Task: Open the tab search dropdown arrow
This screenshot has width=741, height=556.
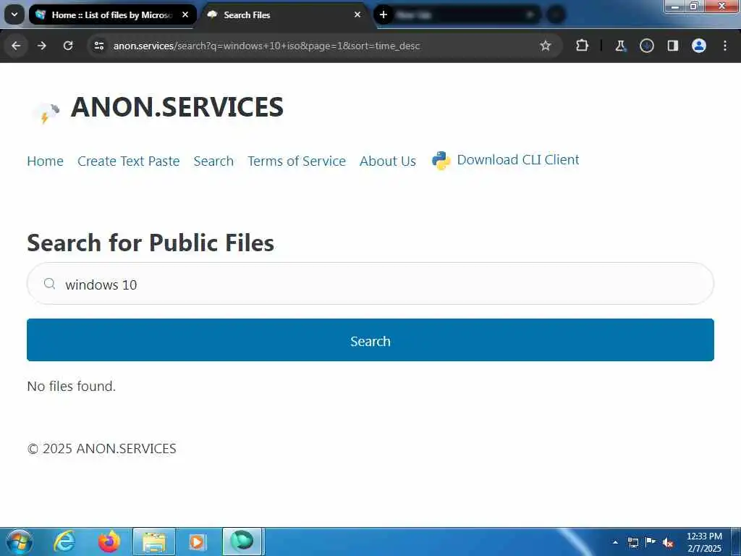Action: [14, 14]
